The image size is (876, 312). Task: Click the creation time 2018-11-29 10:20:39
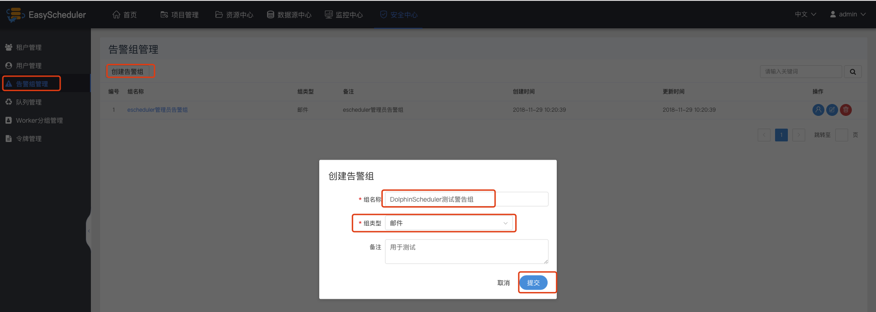pos(539,110)
